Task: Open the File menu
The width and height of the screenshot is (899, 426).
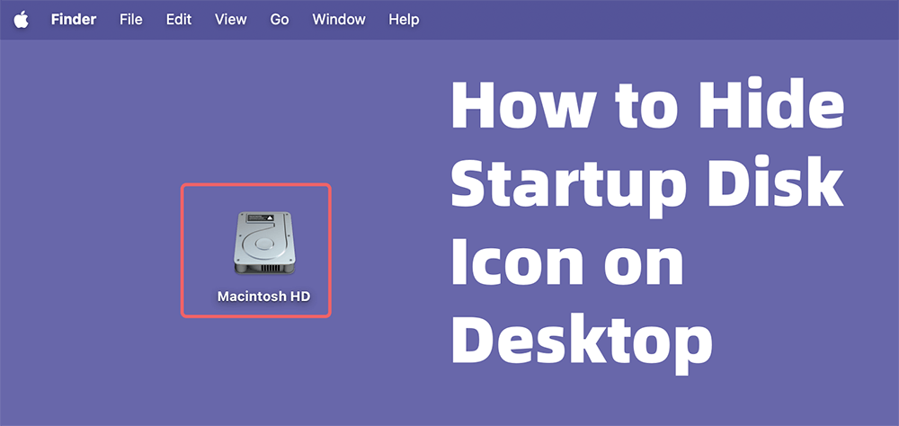Action: 130,20
